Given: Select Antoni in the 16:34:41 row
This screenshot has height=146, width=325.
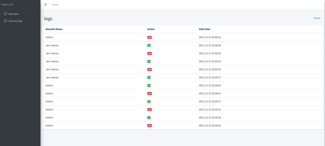Looking at the screenshot, I should point(49,93).
